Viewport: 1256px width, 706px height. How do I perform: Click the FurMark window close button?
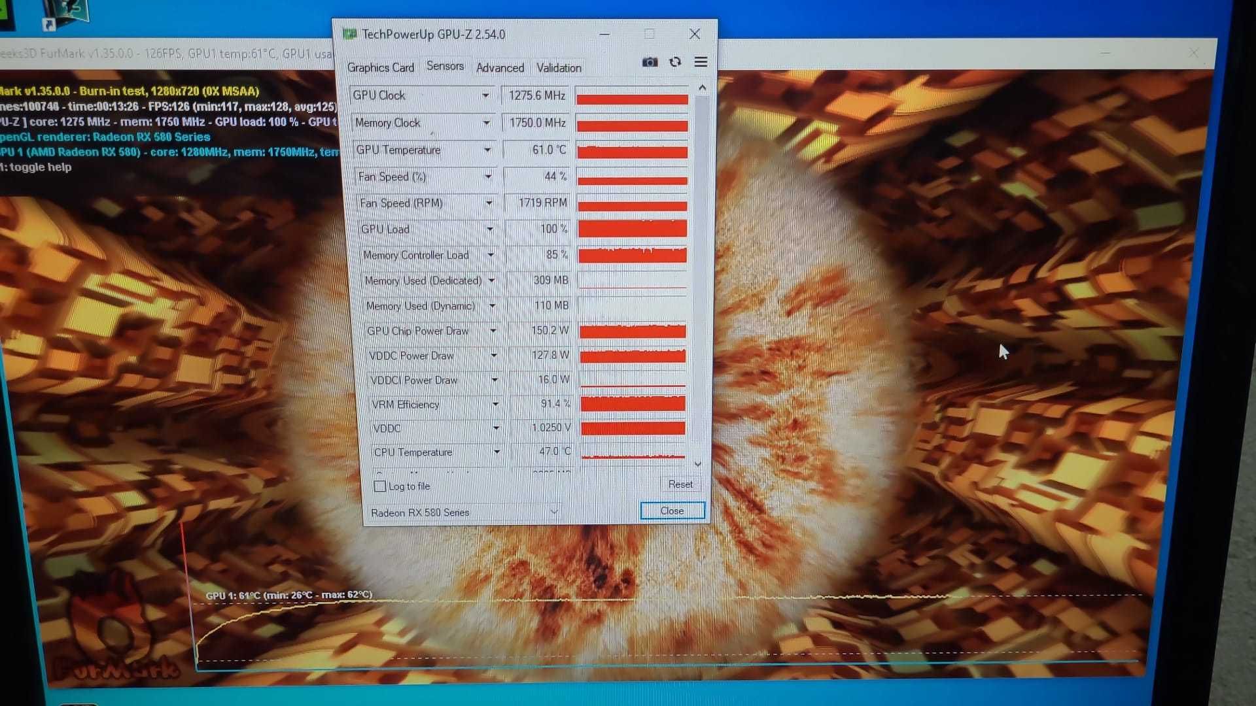click(x=1194, y=53)
